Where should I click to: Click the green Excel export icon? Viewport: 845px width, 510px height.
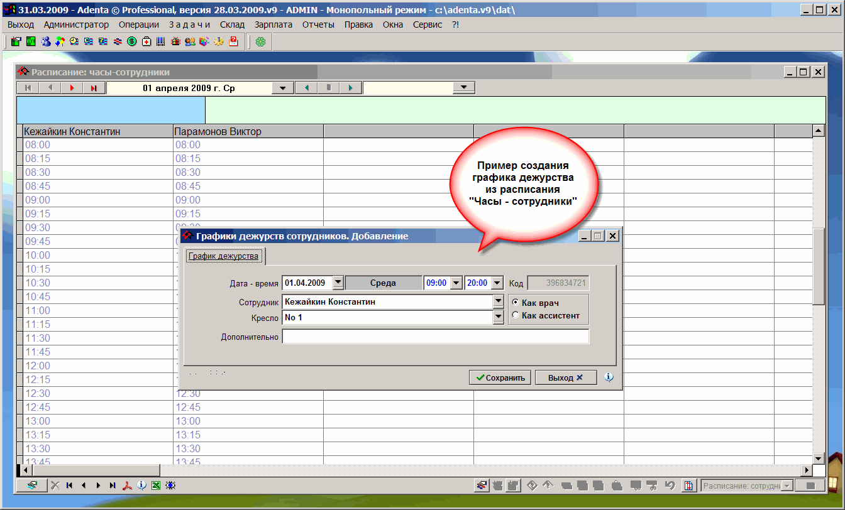pyautogui.click(x=156, y=486)
